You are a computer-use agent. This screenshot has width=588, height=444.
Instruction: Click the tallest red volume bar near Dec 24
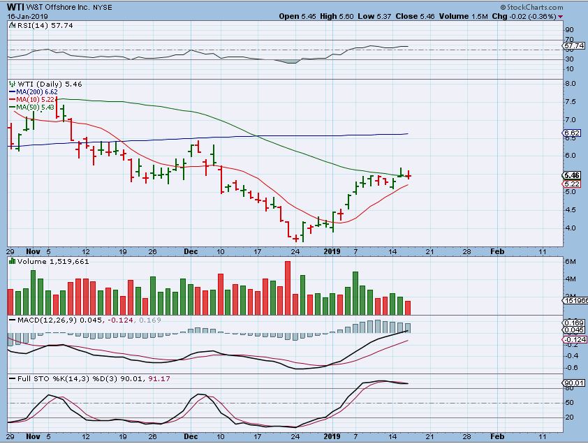coord(288,288)
